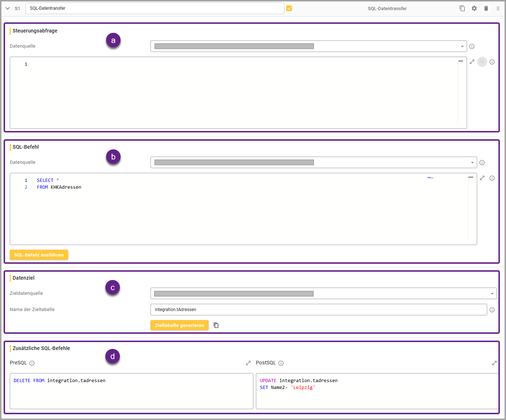
Task: Open PreSQL info tooltip icon
Action: coord(32,363)
